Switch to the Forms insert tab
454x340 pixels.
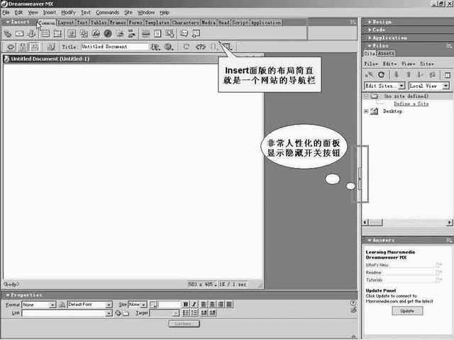[x=135, y=22]
